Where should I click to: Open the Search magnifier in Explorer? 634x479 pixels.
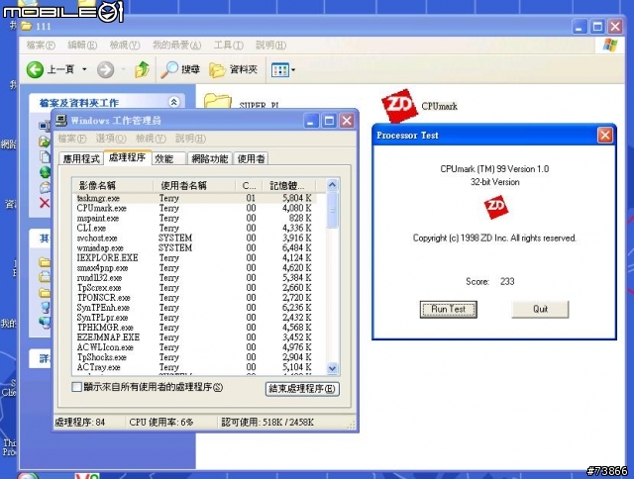tap(169, 69)
